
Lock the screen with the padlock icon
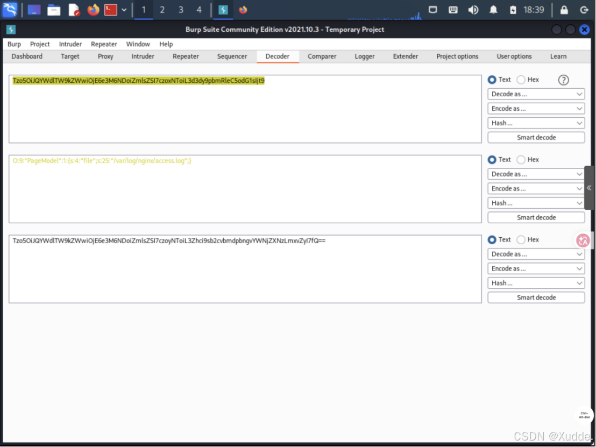564,10
